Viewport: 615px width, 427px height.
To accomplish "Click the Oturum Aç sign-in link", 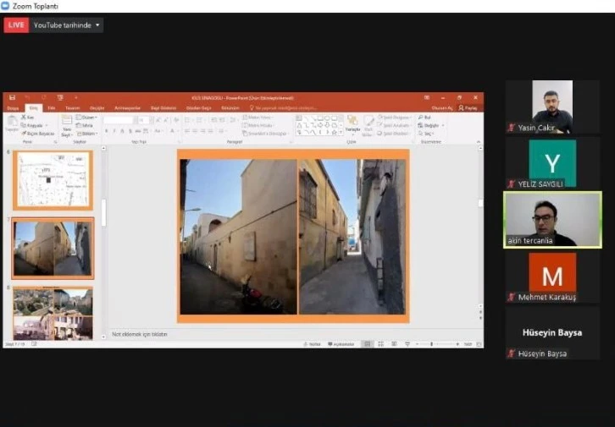I will coord(442,108).
